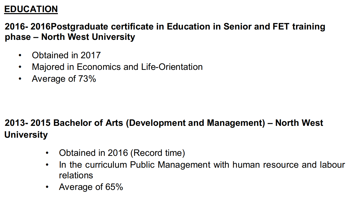Click "Majored in Economics and Life-Orientation" line

[117, 67]
